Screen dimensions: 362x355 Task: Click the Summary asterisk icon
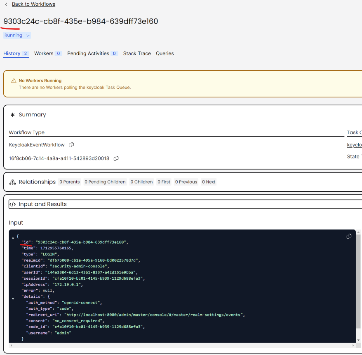point(13,115)
